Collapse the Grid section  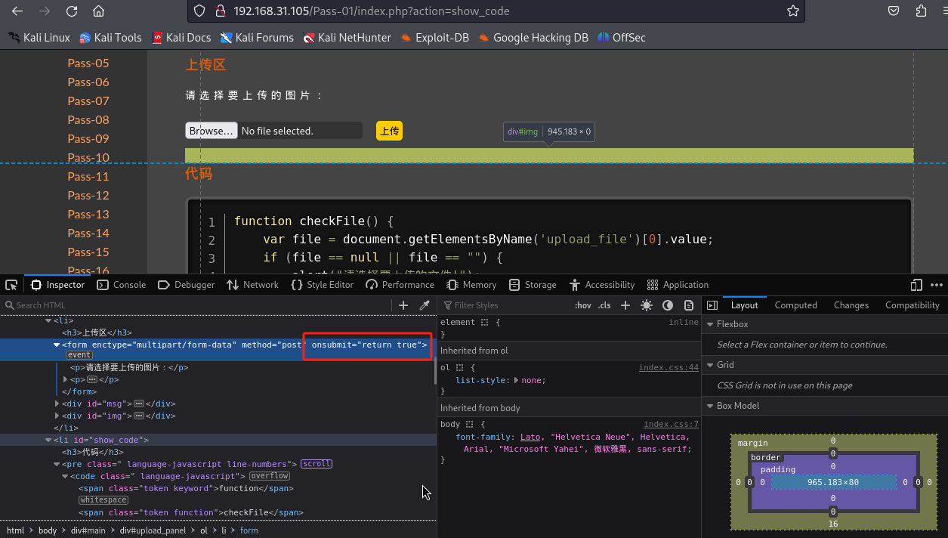[x=709, y=365]
